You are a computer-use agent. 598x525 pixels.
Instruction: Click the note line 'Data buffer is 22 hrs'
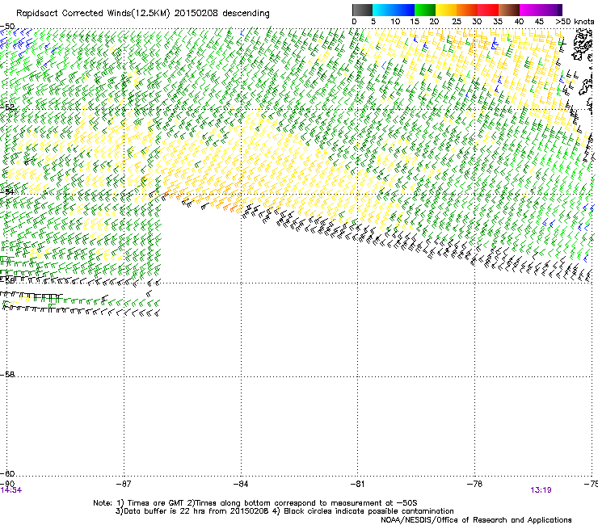[284, 511]
